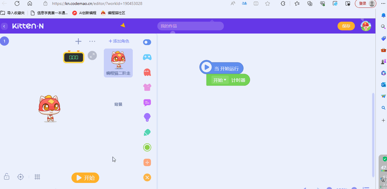
Task: Open 信息学奥赛一本通 bookmark
Action: click(49, 13)
